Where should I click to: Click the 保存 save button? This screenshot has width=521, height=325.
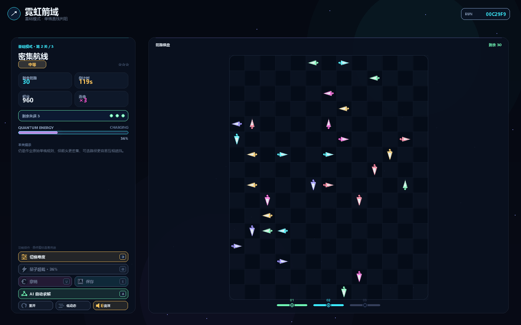click(101, 281)
